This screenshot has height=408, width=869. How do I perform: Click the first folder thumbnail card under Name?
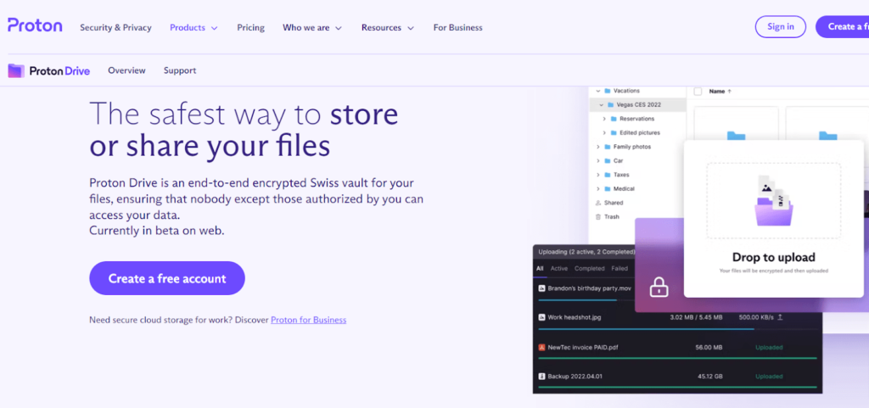736,123
